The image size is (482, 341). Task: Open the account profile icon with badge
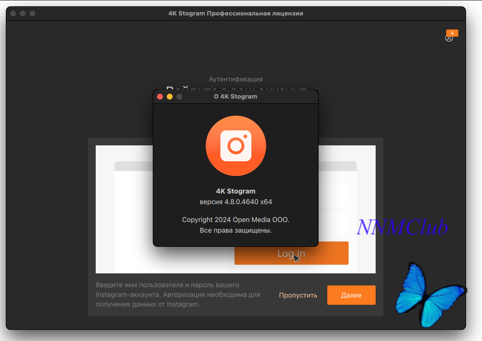(449, 38)
